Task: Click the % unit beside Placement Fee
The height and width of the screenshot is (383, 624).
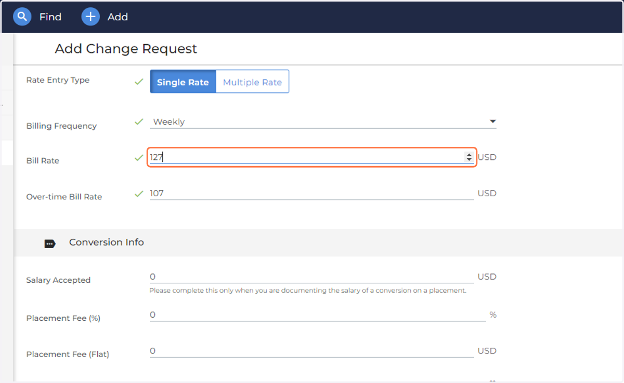Action: [x=493, y=314]
